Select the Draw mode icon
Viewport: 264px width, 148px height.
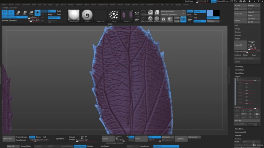coord(11,13)
